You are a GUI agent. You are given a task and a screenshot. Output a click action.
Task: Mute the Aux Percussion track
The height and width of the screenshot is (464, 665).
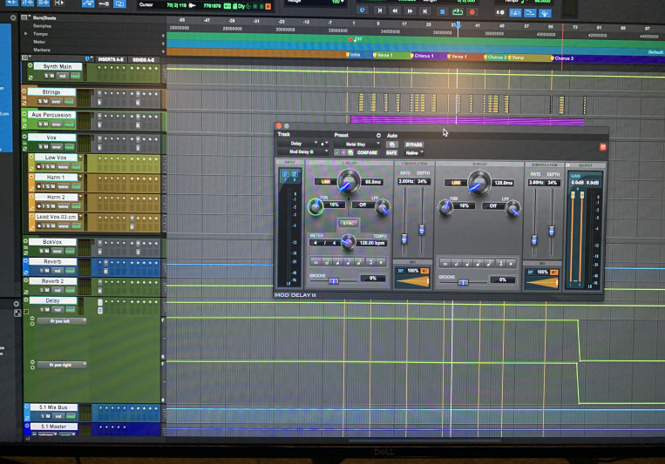tap(46, 124)
